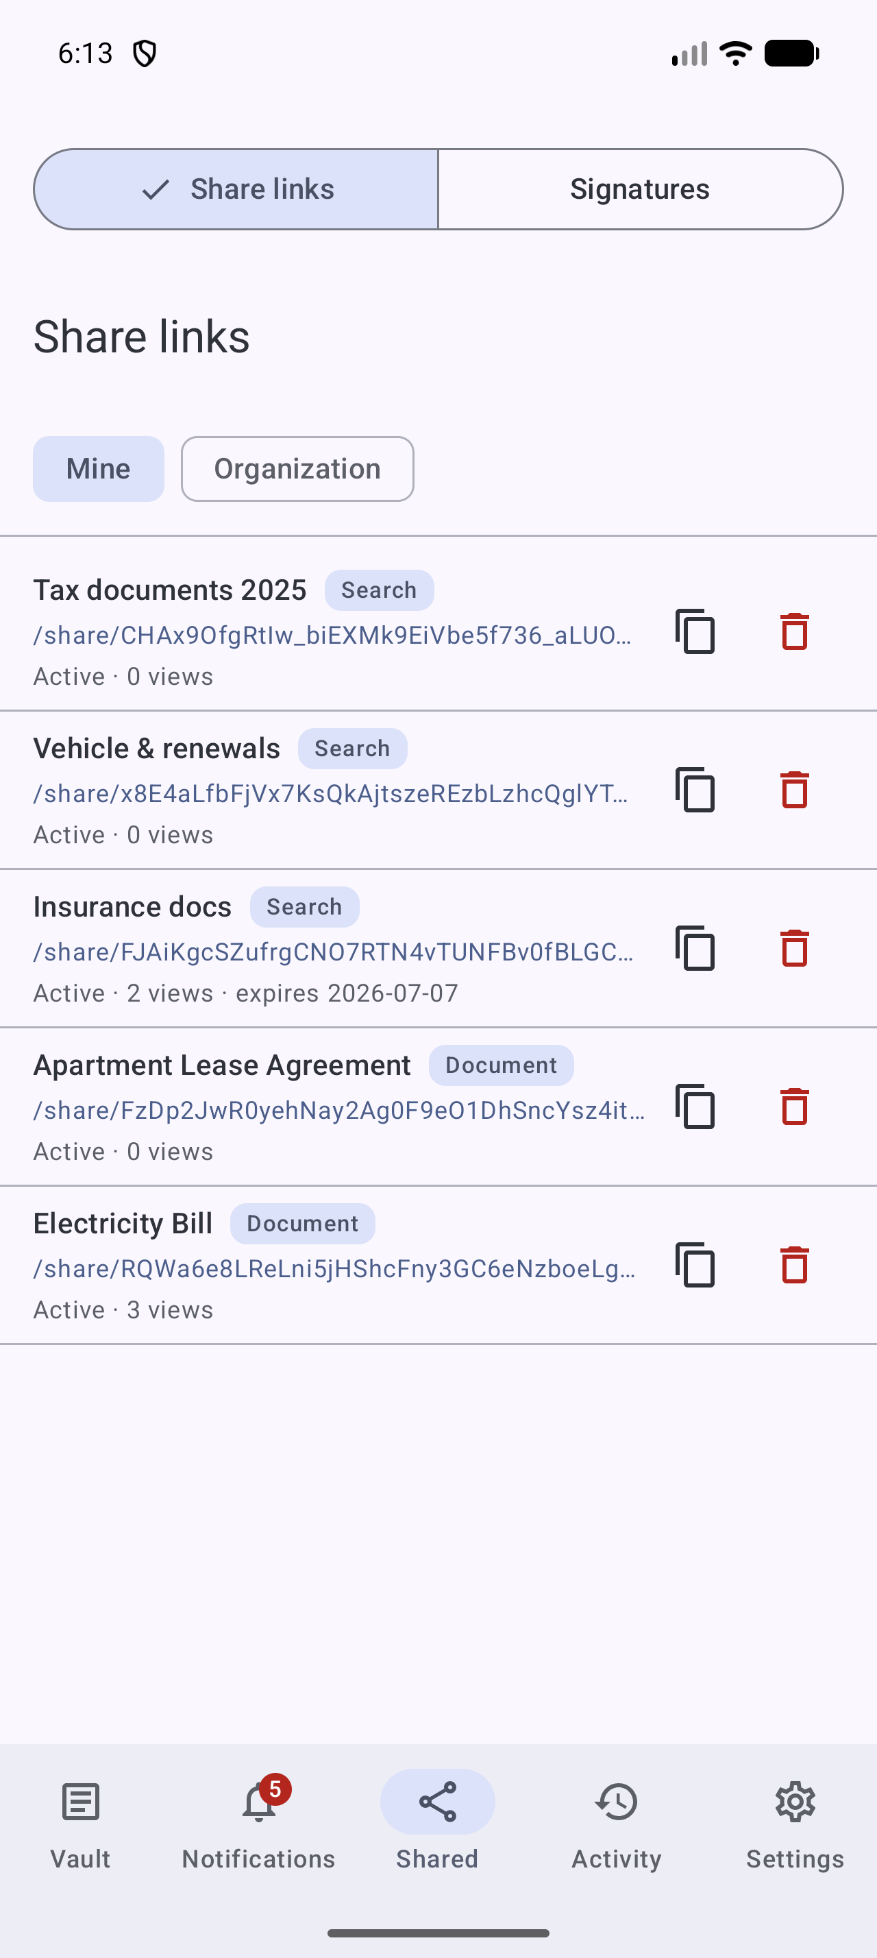Tap the cellular signal icon

click(x=689, y=53)
